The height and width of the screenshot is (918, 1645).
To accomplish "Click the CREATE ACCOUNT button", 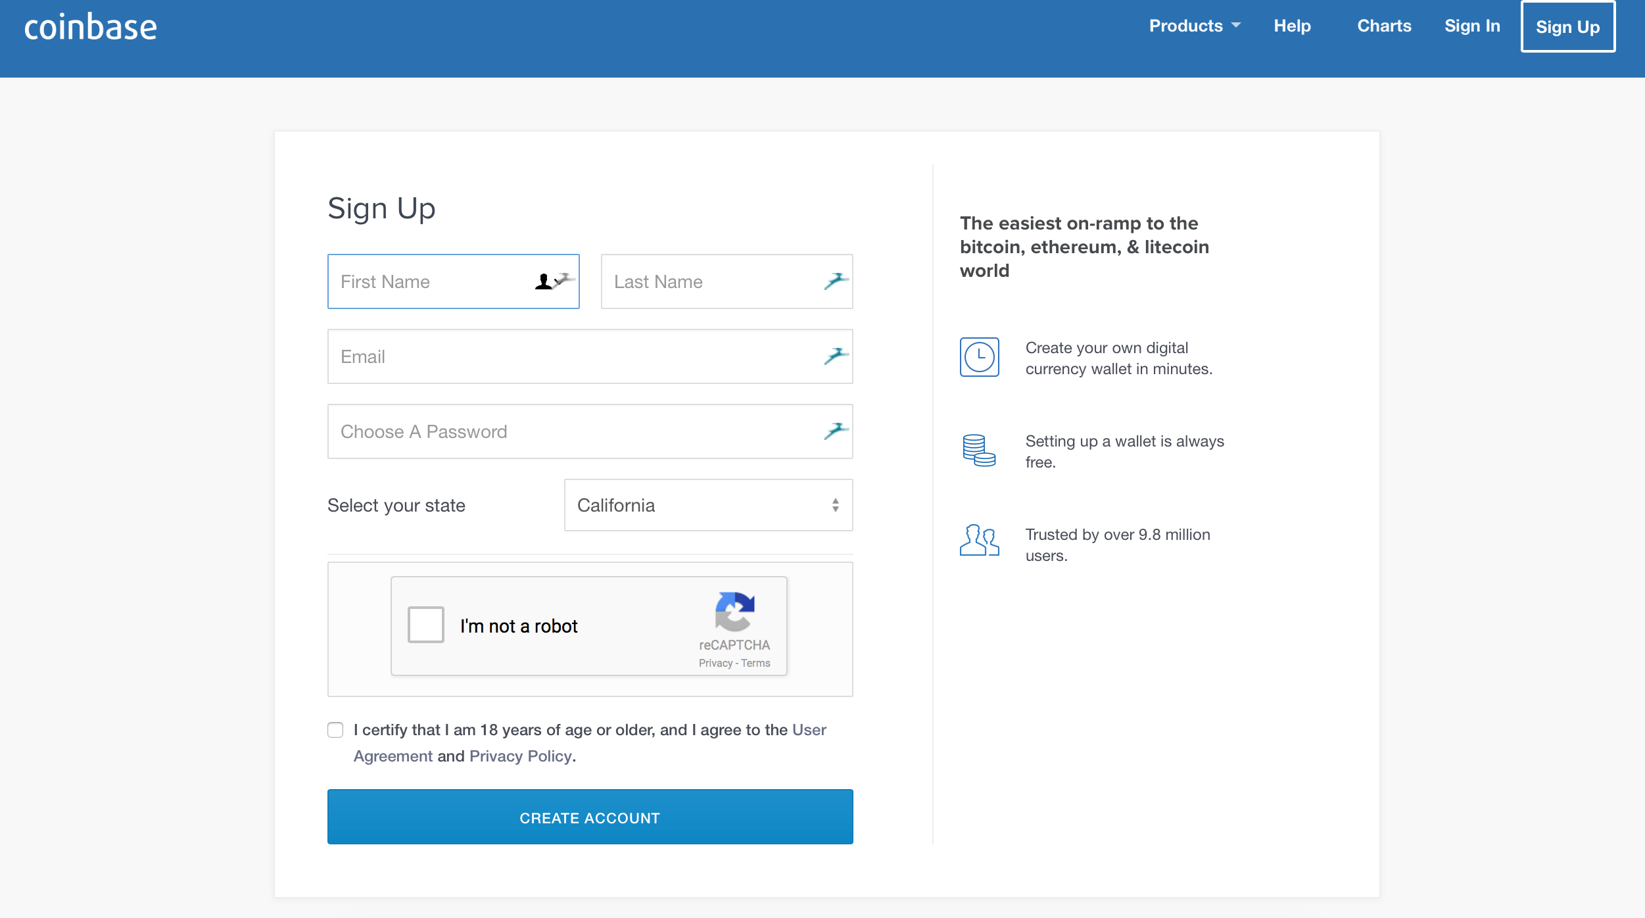I will point(590,817).
